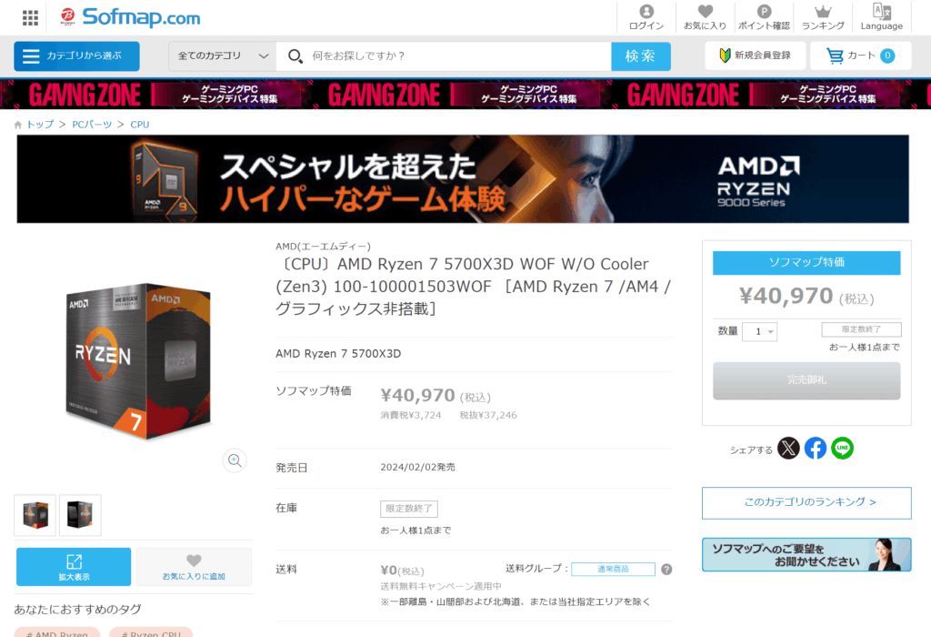Click the 通常商品 shipping group label

click(613, 570)
